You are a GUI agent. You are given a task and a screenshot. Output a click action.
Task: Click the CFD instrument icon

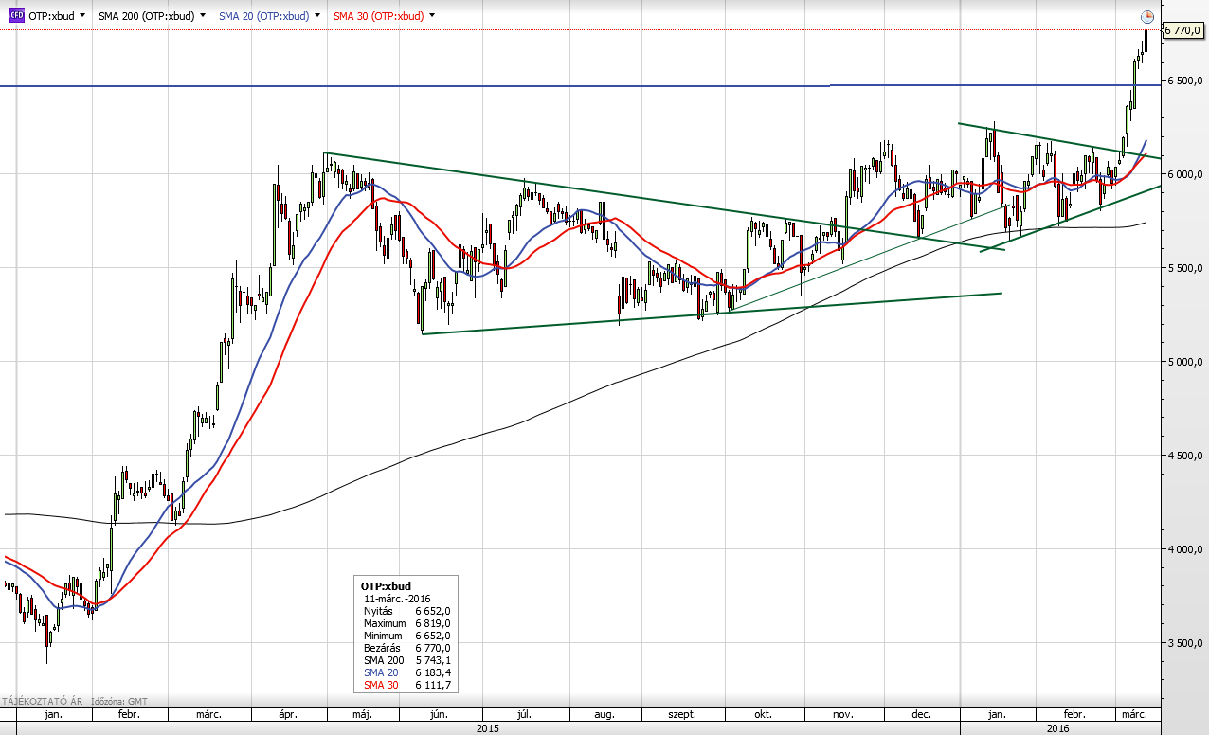[x=16, y=16]
